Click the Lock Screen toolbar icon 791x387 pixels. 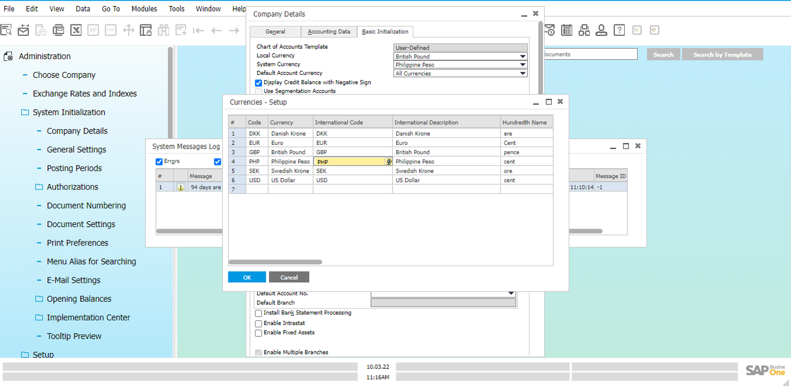(146, 30)
